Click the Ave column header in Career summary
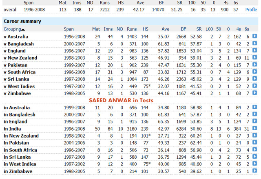This screenshot has width=261, height=179. pyautogui.click(x=165, y=29)
